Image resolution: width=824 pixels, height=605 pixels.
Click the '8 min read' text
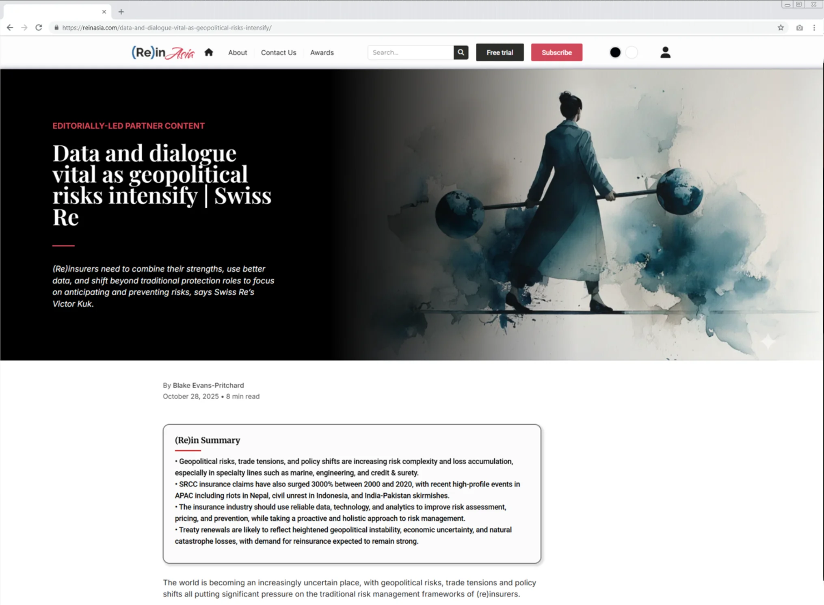243,396
